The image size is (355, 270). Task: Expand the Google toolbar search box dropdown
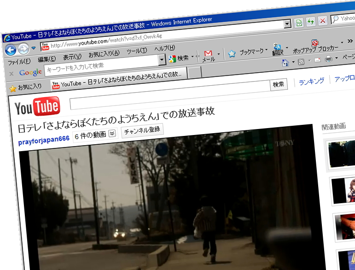point(162,60)
